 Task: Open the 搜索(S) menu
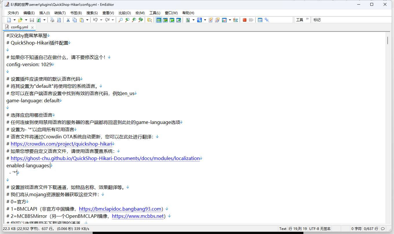92,13
